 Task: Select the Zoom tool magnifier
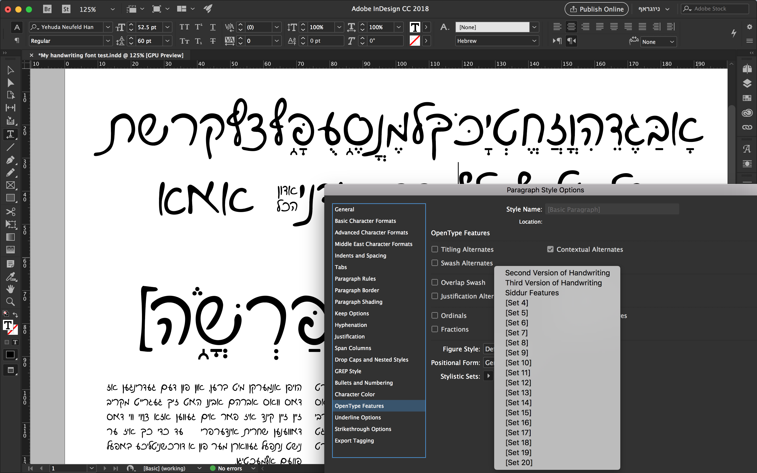(10, 302)
